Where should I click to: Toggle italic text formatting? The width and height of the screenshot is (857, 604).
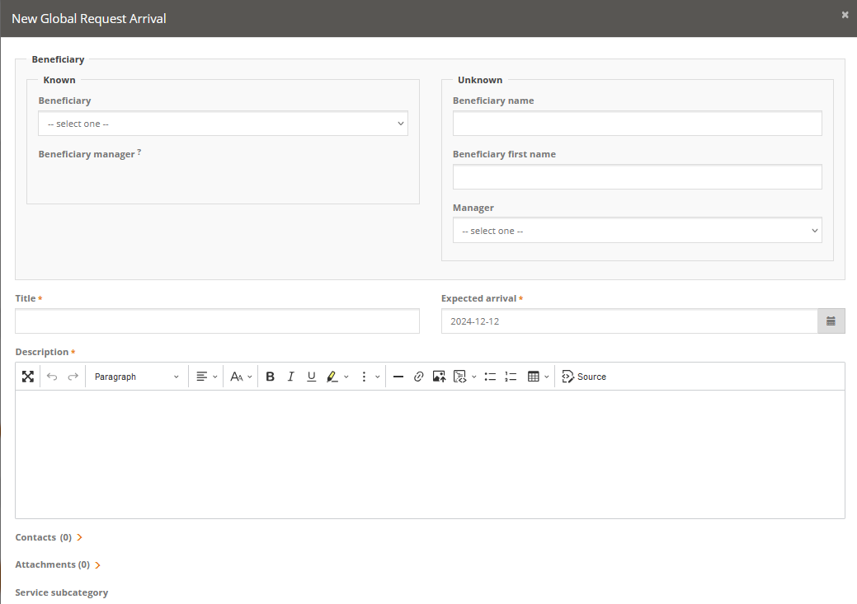click(290, 377)
